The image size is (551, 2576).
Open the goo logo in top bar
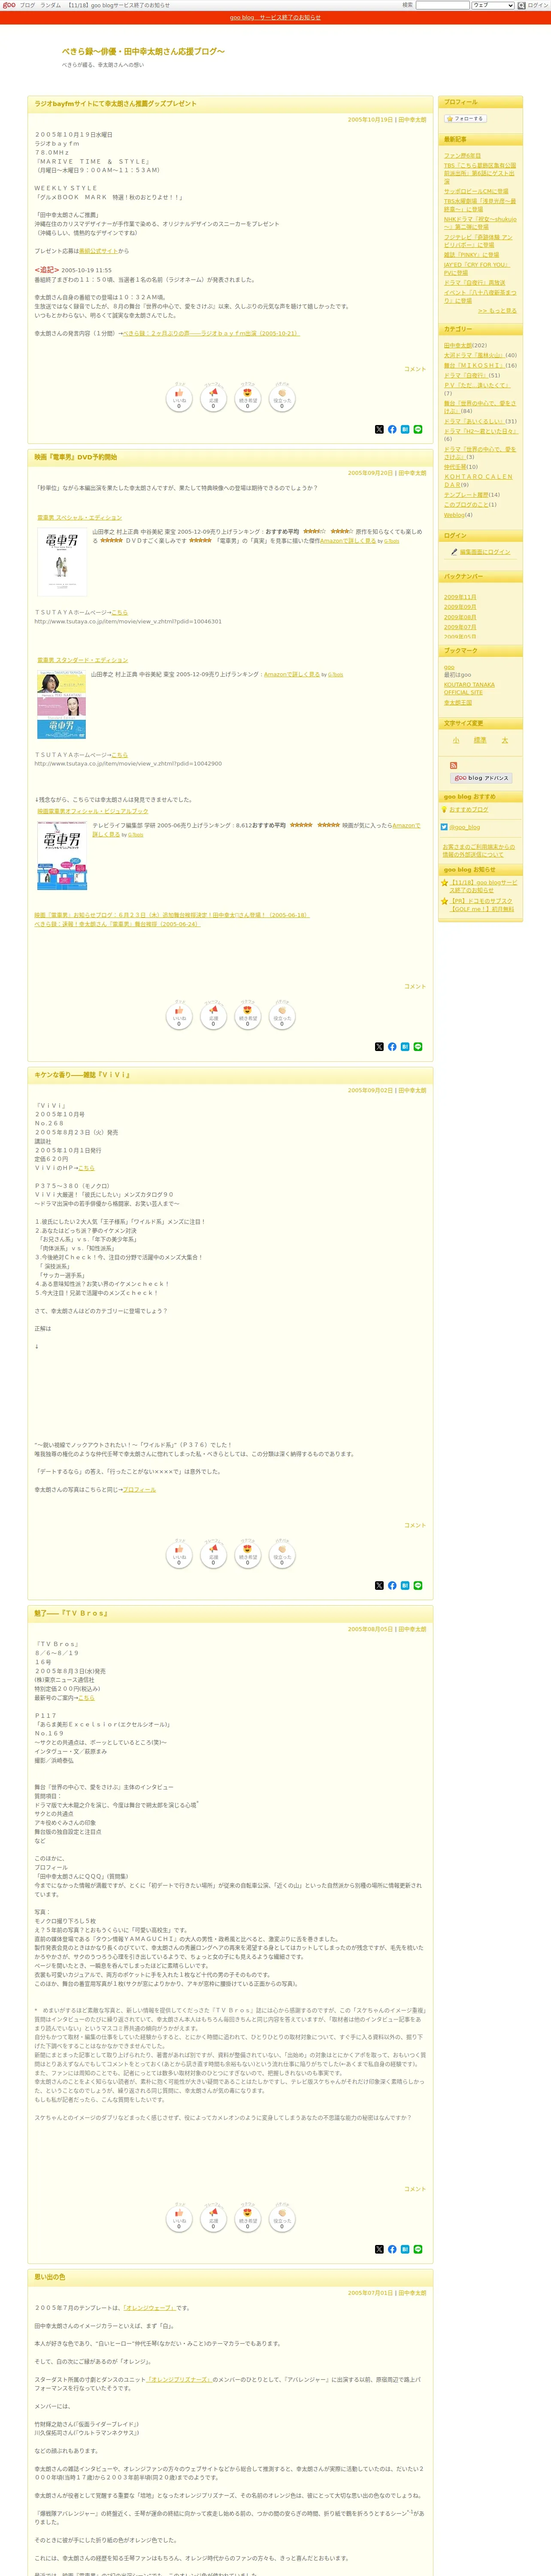pyautogui.click(x=10, y=5)
